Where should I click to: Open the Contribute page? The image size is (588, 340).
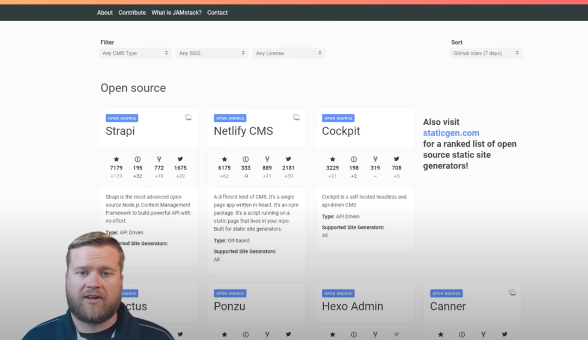click(x=132, y=12)
